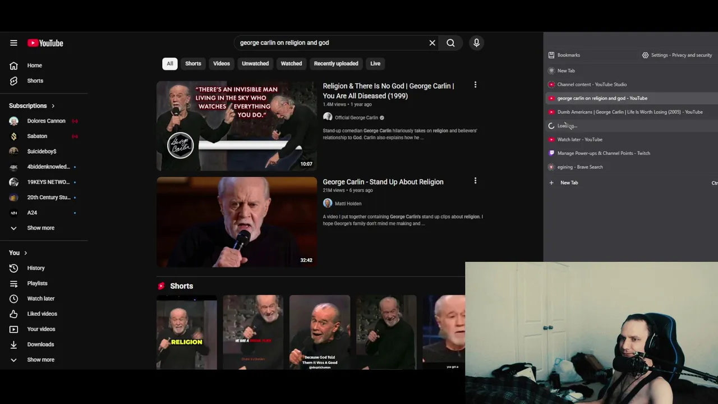Viewport: 718px width, 404px height.
Task: Open options menu for Religion & There Is No God
Action: tap(475, 85)
